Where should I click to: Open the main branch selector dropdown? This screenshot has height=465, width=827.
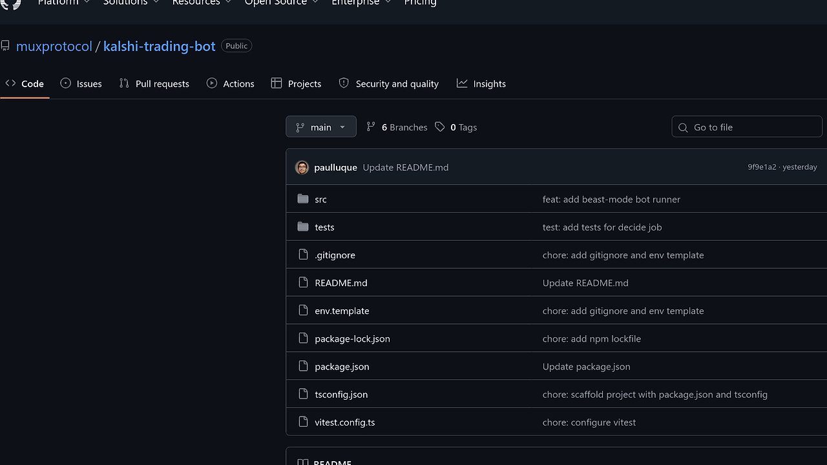coord(321,127)
